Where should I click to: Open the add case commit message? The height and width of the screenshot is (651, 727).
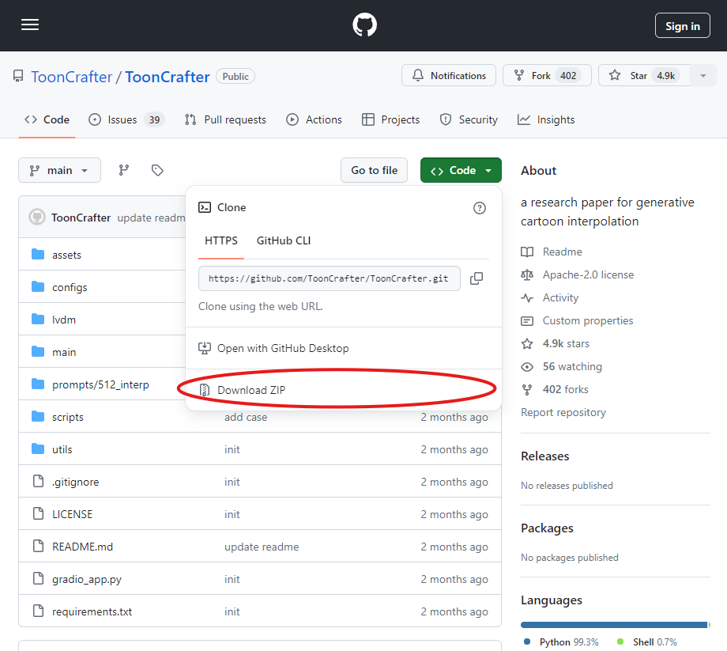click(246, 417)
